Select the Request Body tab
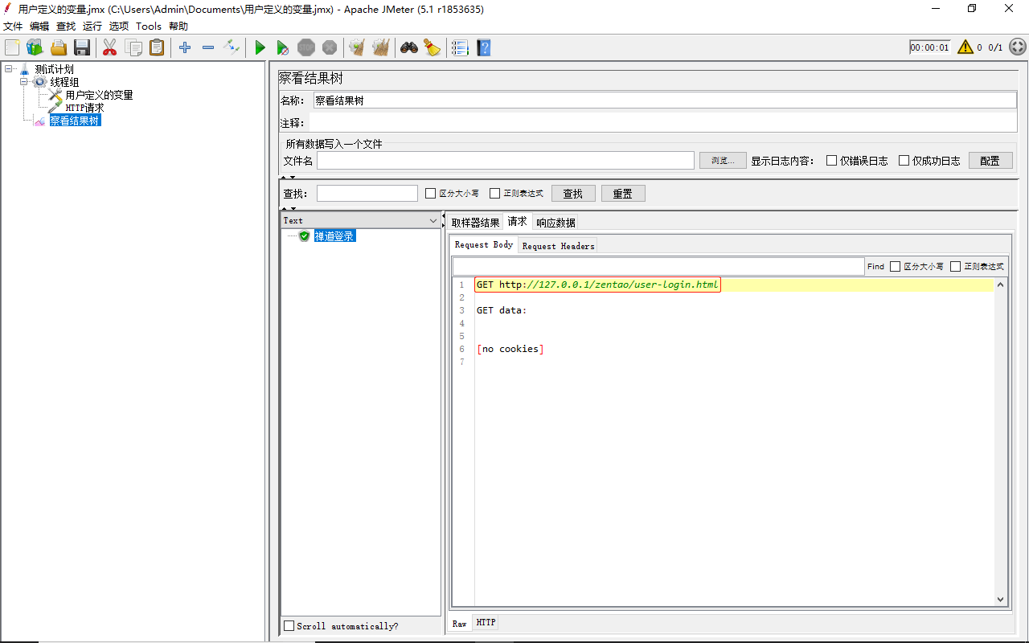The width and height of the screenshot is (1029, 643). point(484,244)
